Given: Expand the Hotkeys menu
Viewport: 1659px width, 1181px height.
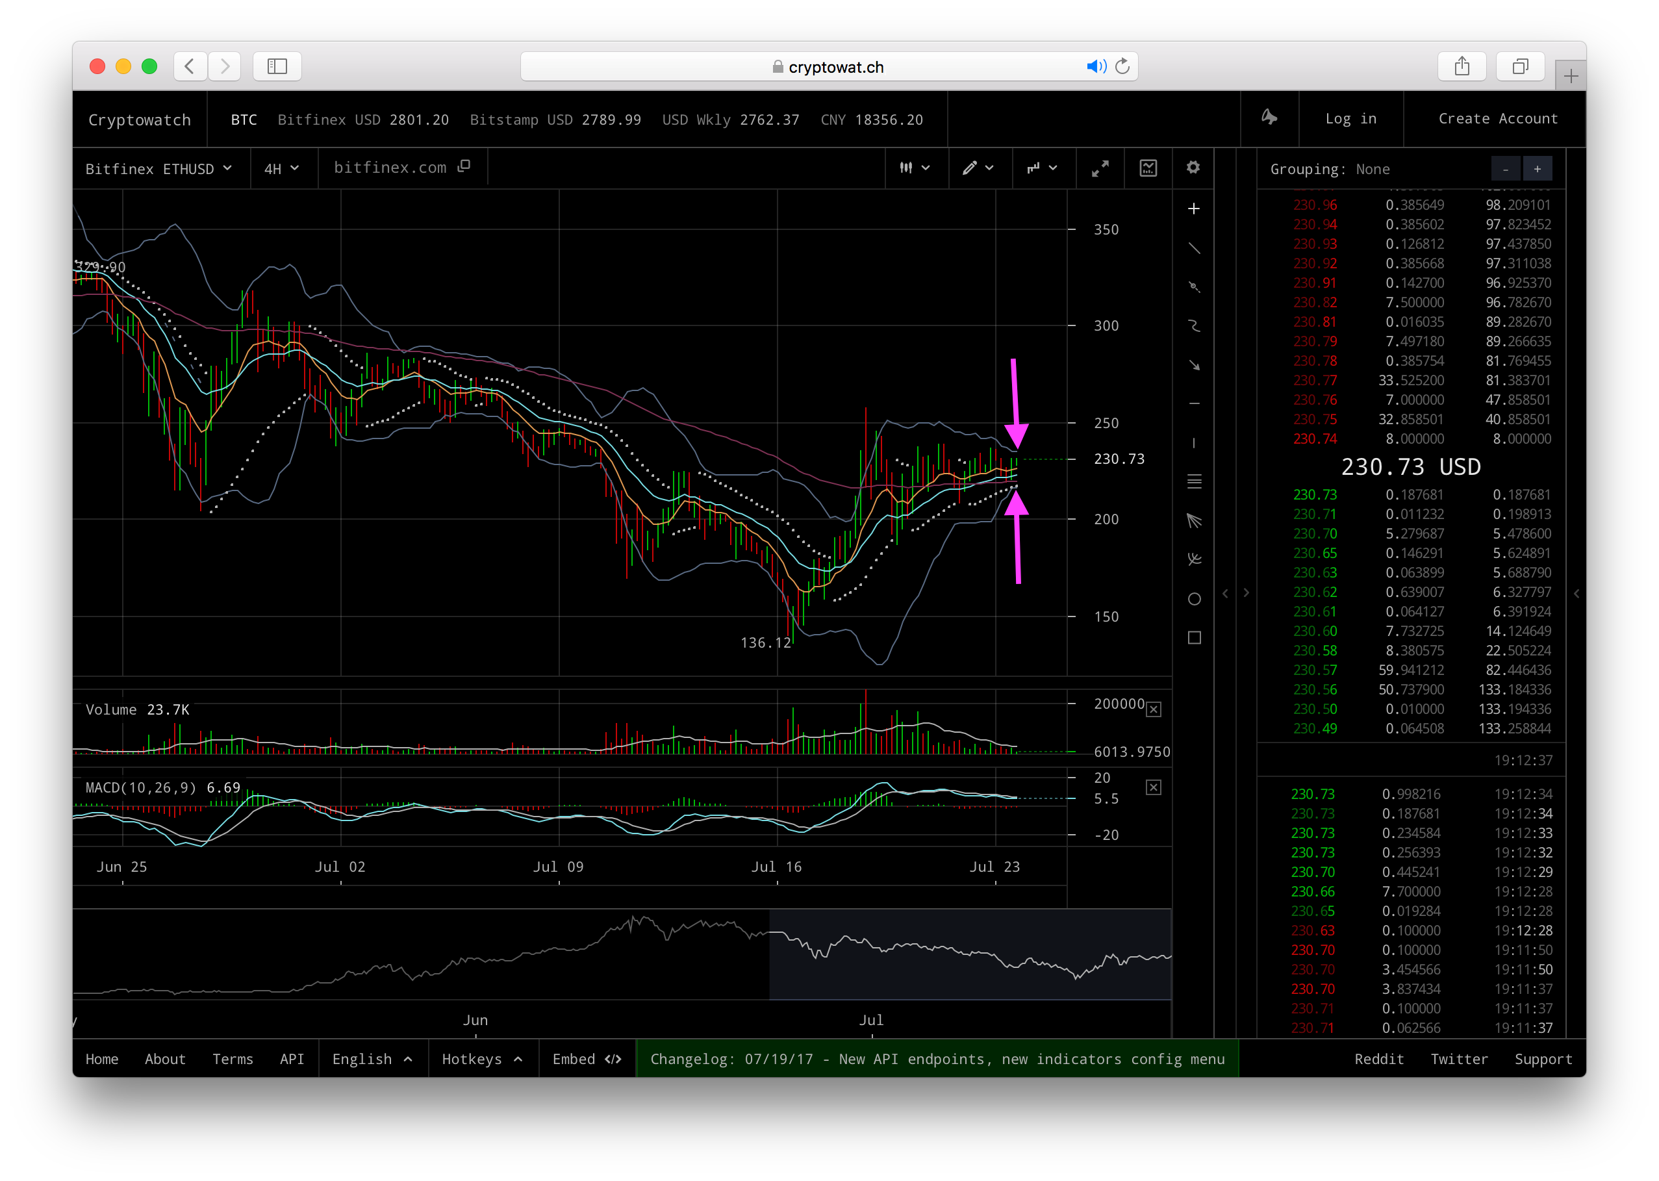Looking at the screenshot, I should click(483, 1060).
